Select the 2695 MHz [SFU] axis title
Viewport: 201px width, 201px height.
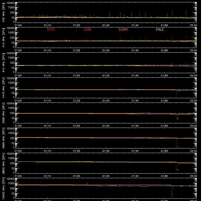3,113
